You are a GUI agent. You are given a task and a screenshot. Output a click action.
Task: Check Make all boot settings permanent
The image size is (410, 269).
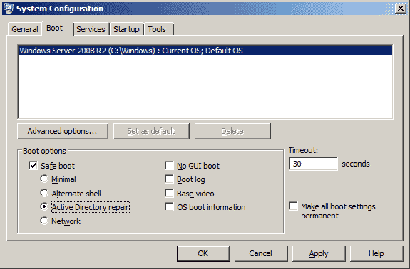pos(293,206)
